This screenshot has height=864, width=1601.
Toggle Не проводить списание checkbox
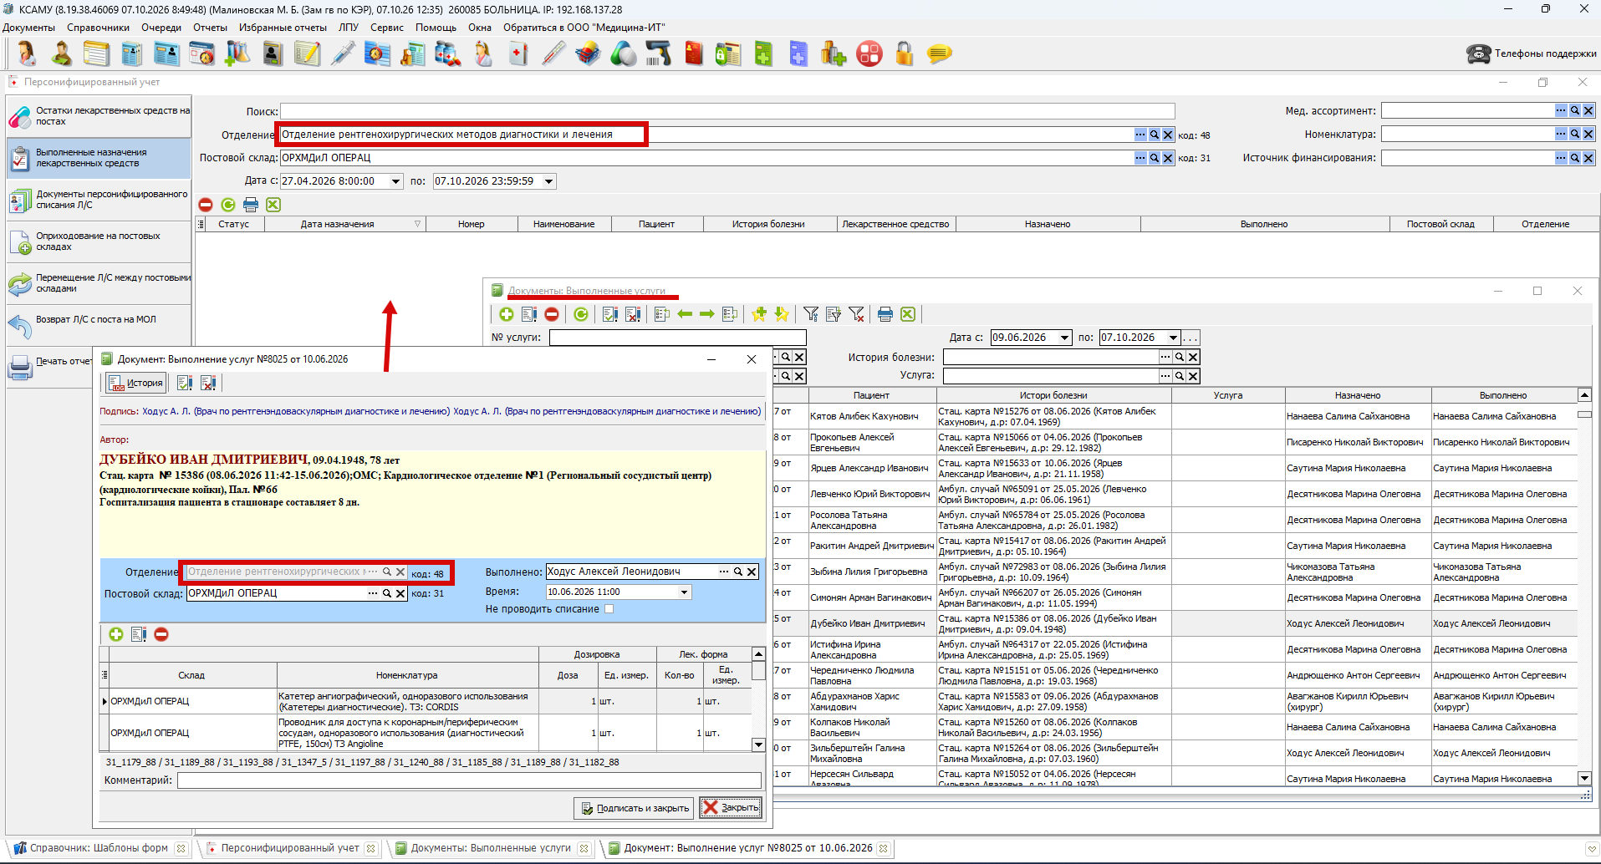point(609,609)
